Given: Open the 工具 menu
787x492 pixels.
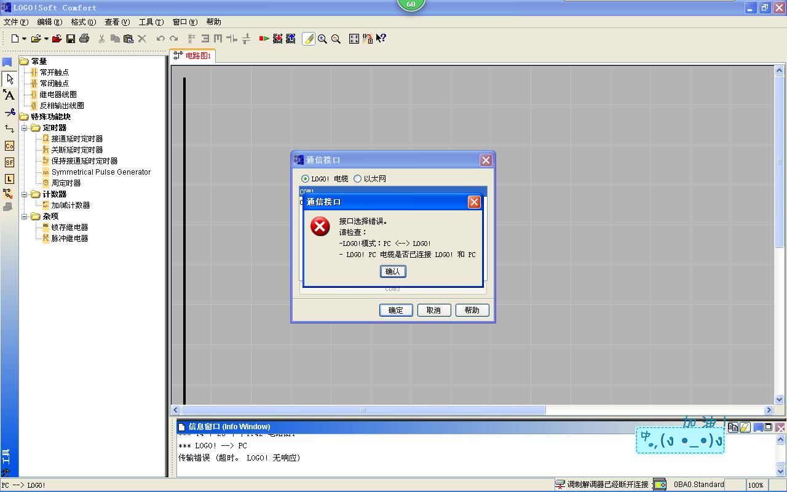Looking at the screenshot, I should 151,22.
